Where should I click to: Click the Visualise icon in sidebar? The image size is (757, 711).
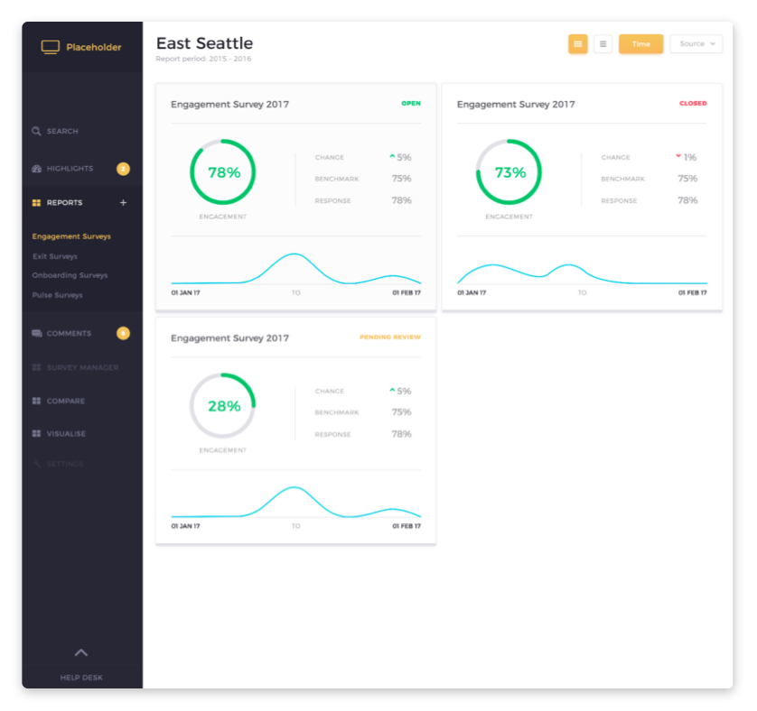[x=36, y=434]
